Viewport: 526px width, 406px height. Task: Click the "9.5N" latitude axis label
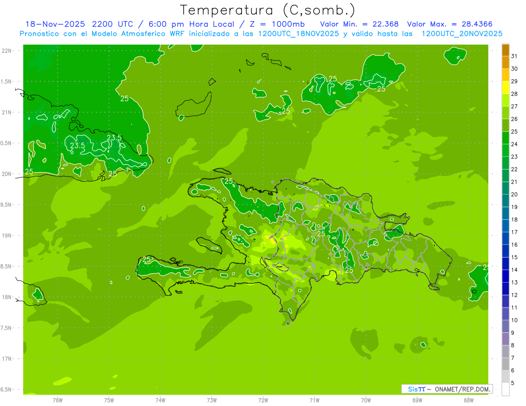[x=7, y=205]
